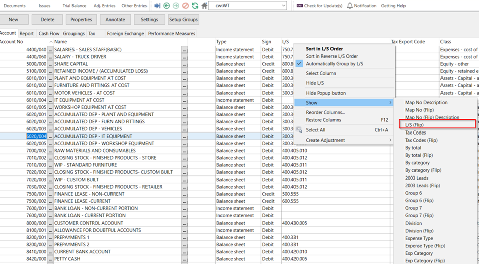Open popup button for account 8410/000

pyautogui.click(x=50, y=252)
